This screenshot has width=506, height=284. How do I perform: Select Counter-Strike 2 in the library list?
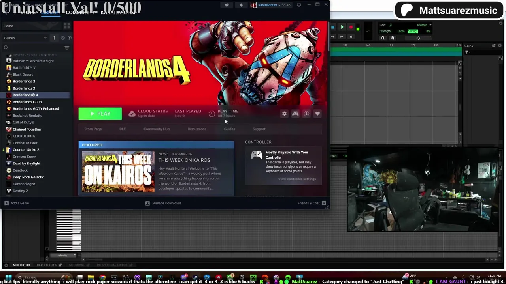tap(26, 149)
